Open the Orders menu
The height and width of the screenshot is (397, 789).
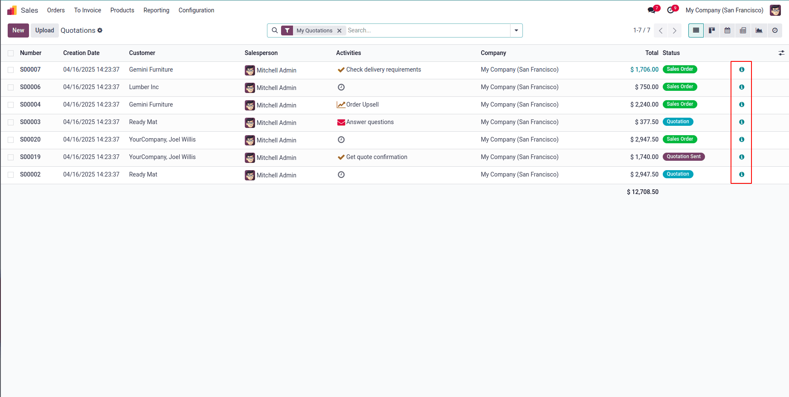[56, 10]
